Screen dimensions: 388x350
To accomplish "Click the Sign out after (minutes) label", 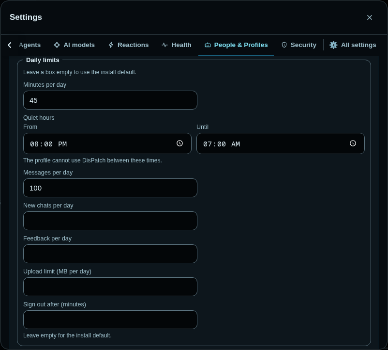I will (x=55, y=304).
